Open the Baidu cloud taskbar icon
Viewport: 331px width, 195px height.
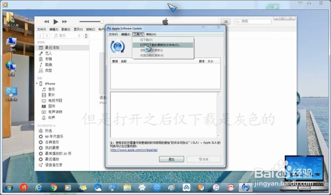tap(186, 187)
